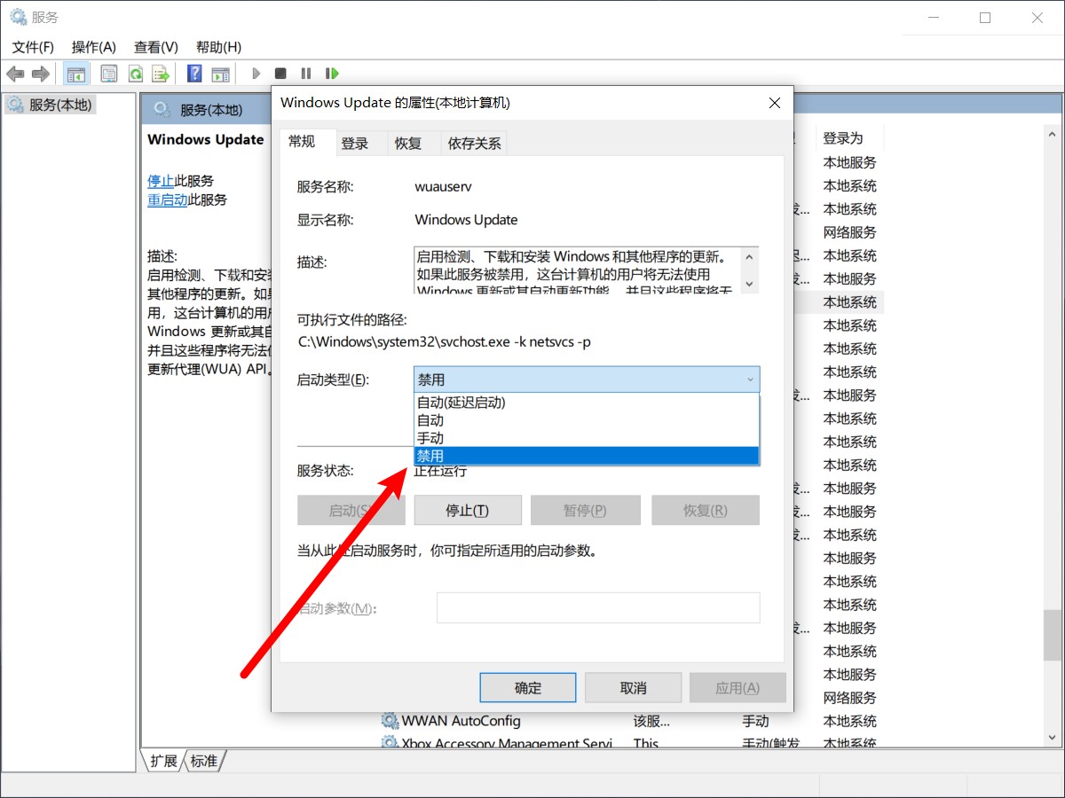Click the start service play icon
Viewport: 1065px width, 798px height.
256,73
